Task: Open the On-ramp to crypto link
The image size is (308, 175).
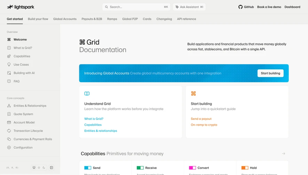Action: [204, 125]
